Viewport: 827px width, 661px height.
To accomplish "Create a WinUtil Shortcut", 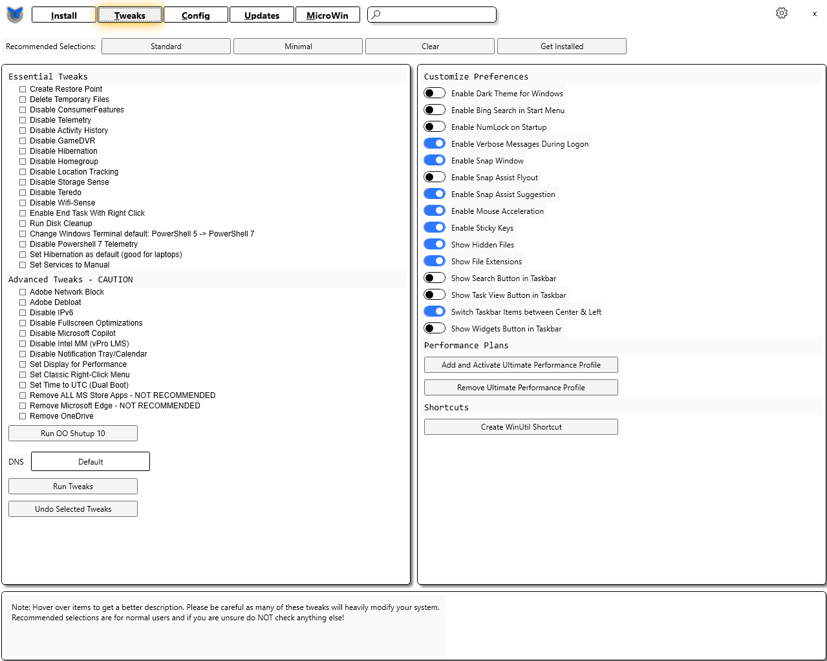I will 521,426.
